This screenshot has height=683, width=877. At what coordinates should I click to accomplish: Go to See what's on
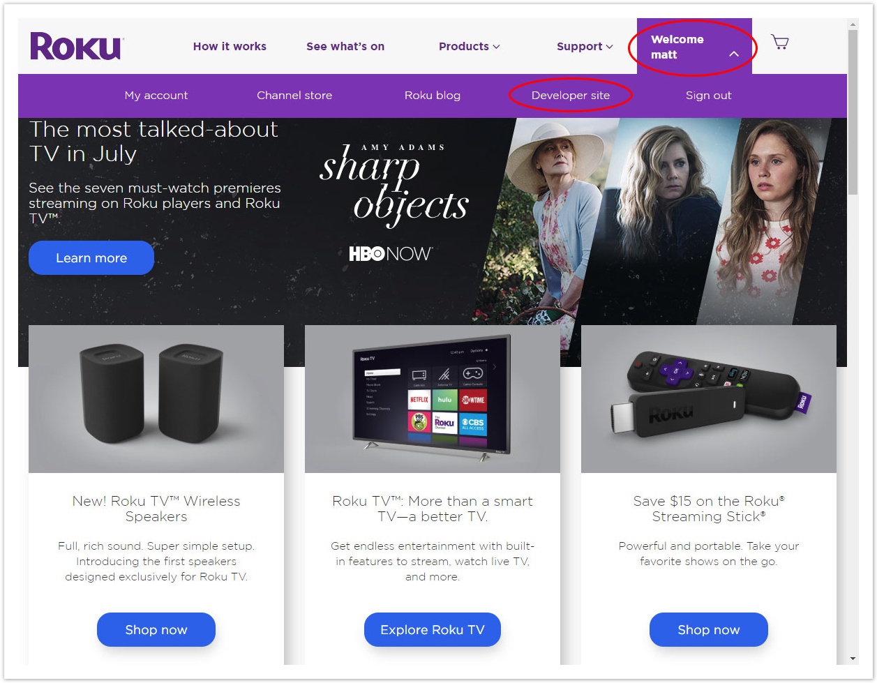coord(345,47)
